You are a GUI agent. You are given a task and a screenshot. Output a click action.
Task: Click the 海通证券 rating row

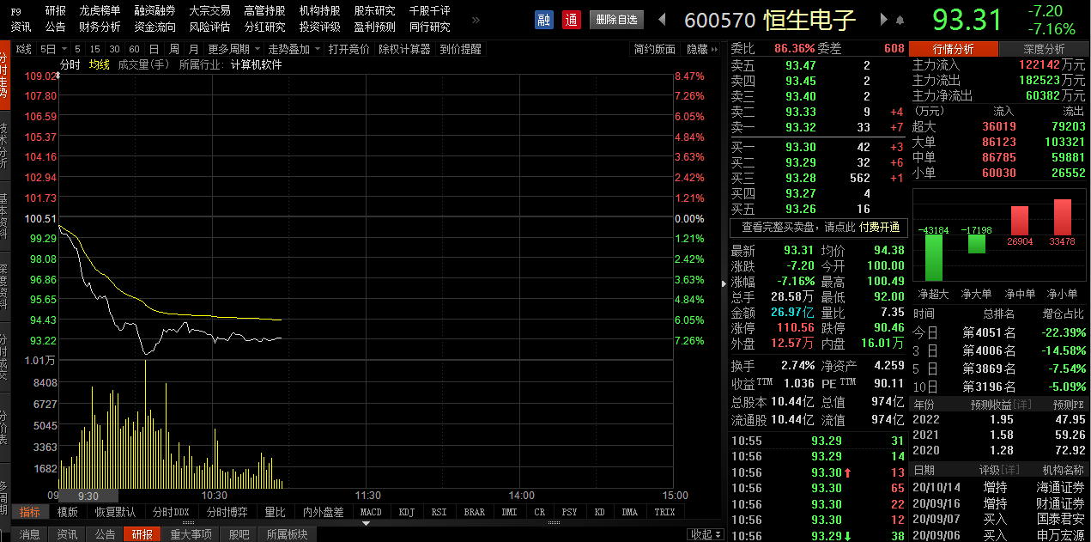(x=998, y=487)
